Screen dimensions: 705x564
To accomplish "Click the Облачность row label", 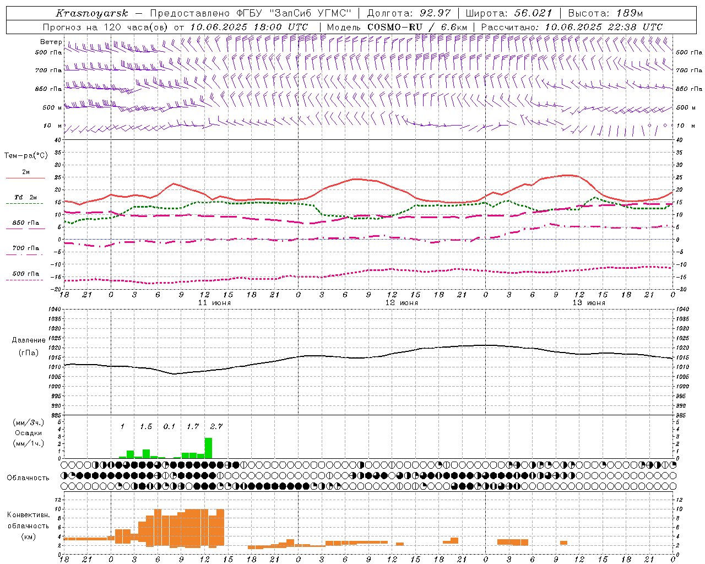I will click(x=28, y=478).
